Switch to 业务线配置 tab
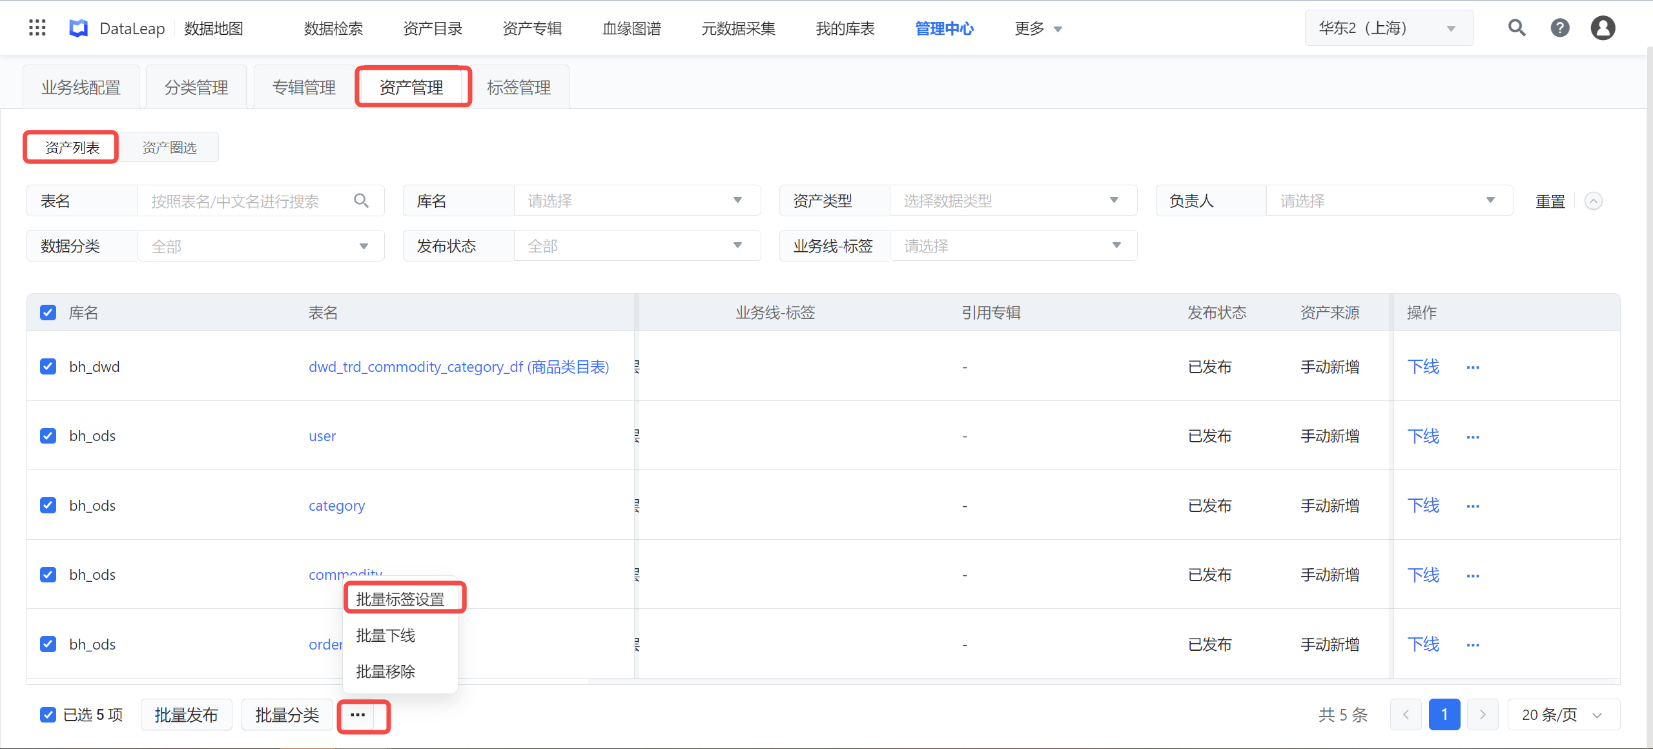Image resolution: width=1653 pixels, height=749 pixels. pyautogui.click(x=81, y=87)
